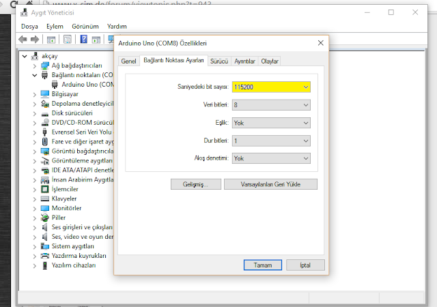Click the Back arrow toolbar icon
The image size is (437, 307).
(23, 40)
